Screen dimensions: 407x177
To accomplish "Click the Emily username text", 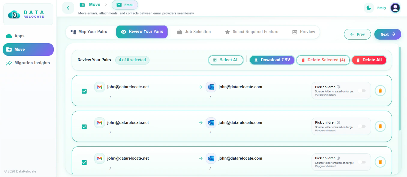I will [382, 8].
